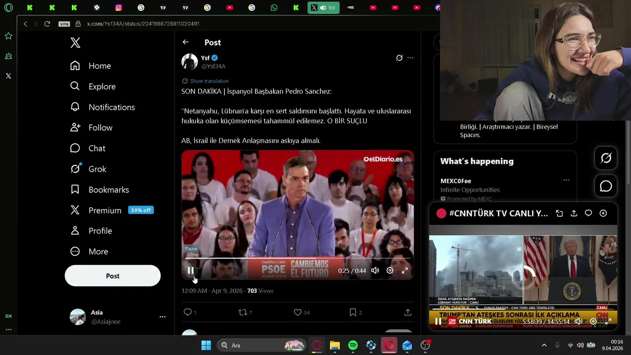631x355 pixels.
Task: Share the post via the share icon
Action: 408,312
